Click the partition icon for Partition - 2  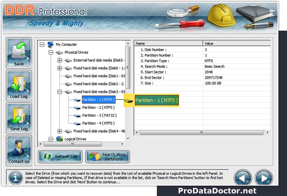[x=77, y=108]
